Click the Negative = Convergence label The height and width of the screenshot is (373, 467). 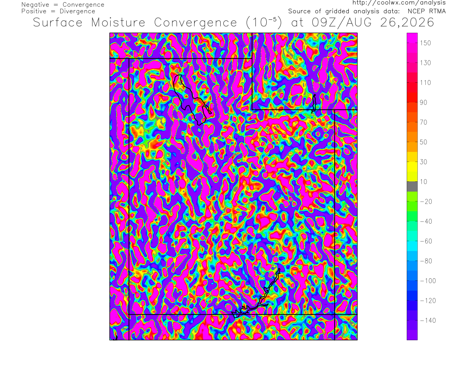click(x=63, y=5)
